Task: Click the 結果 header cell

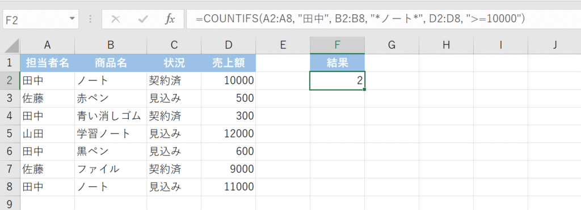Action: click(x=337, y=63)
